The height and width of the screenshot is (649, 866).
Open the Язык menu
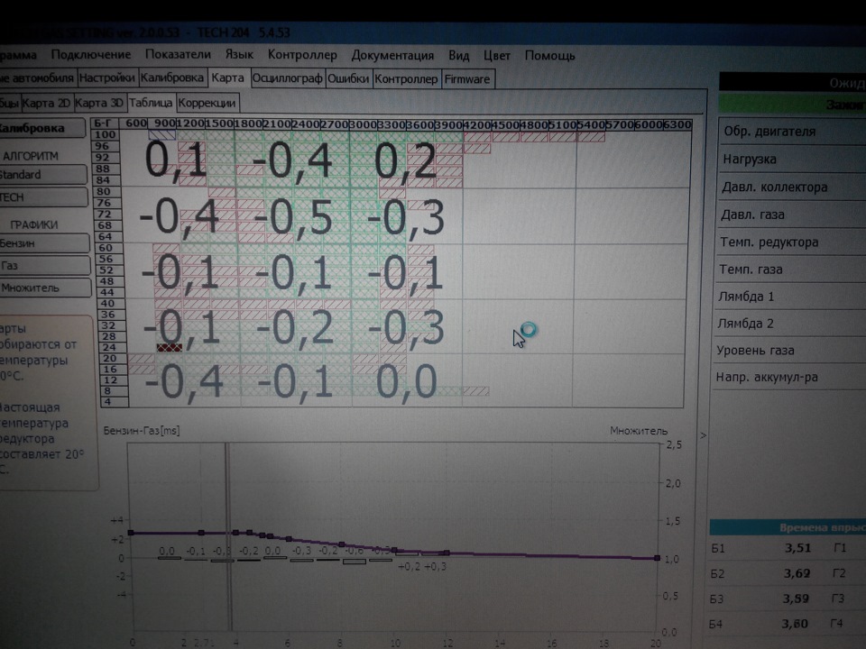tap(239, 55)
